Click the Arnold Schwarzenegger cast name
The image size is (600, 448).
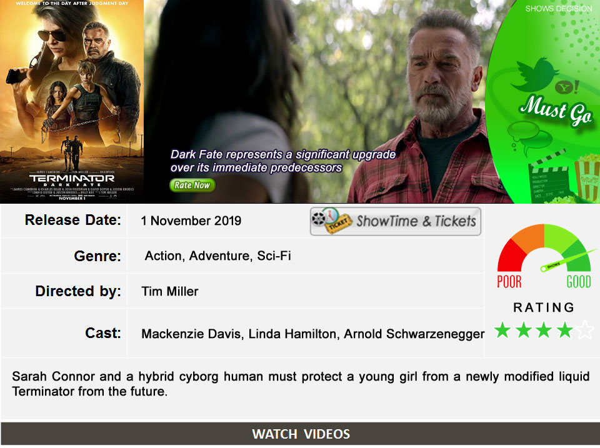414,334
